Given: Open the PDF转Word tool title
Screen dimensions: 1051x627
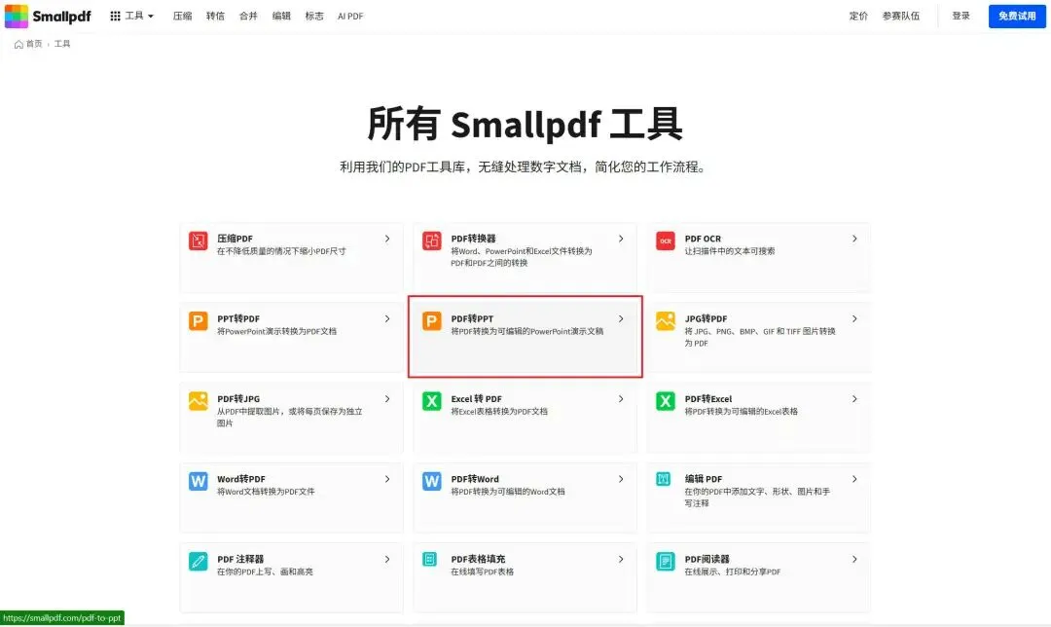Looking at the screenshot, I should (x=475, y=479).
